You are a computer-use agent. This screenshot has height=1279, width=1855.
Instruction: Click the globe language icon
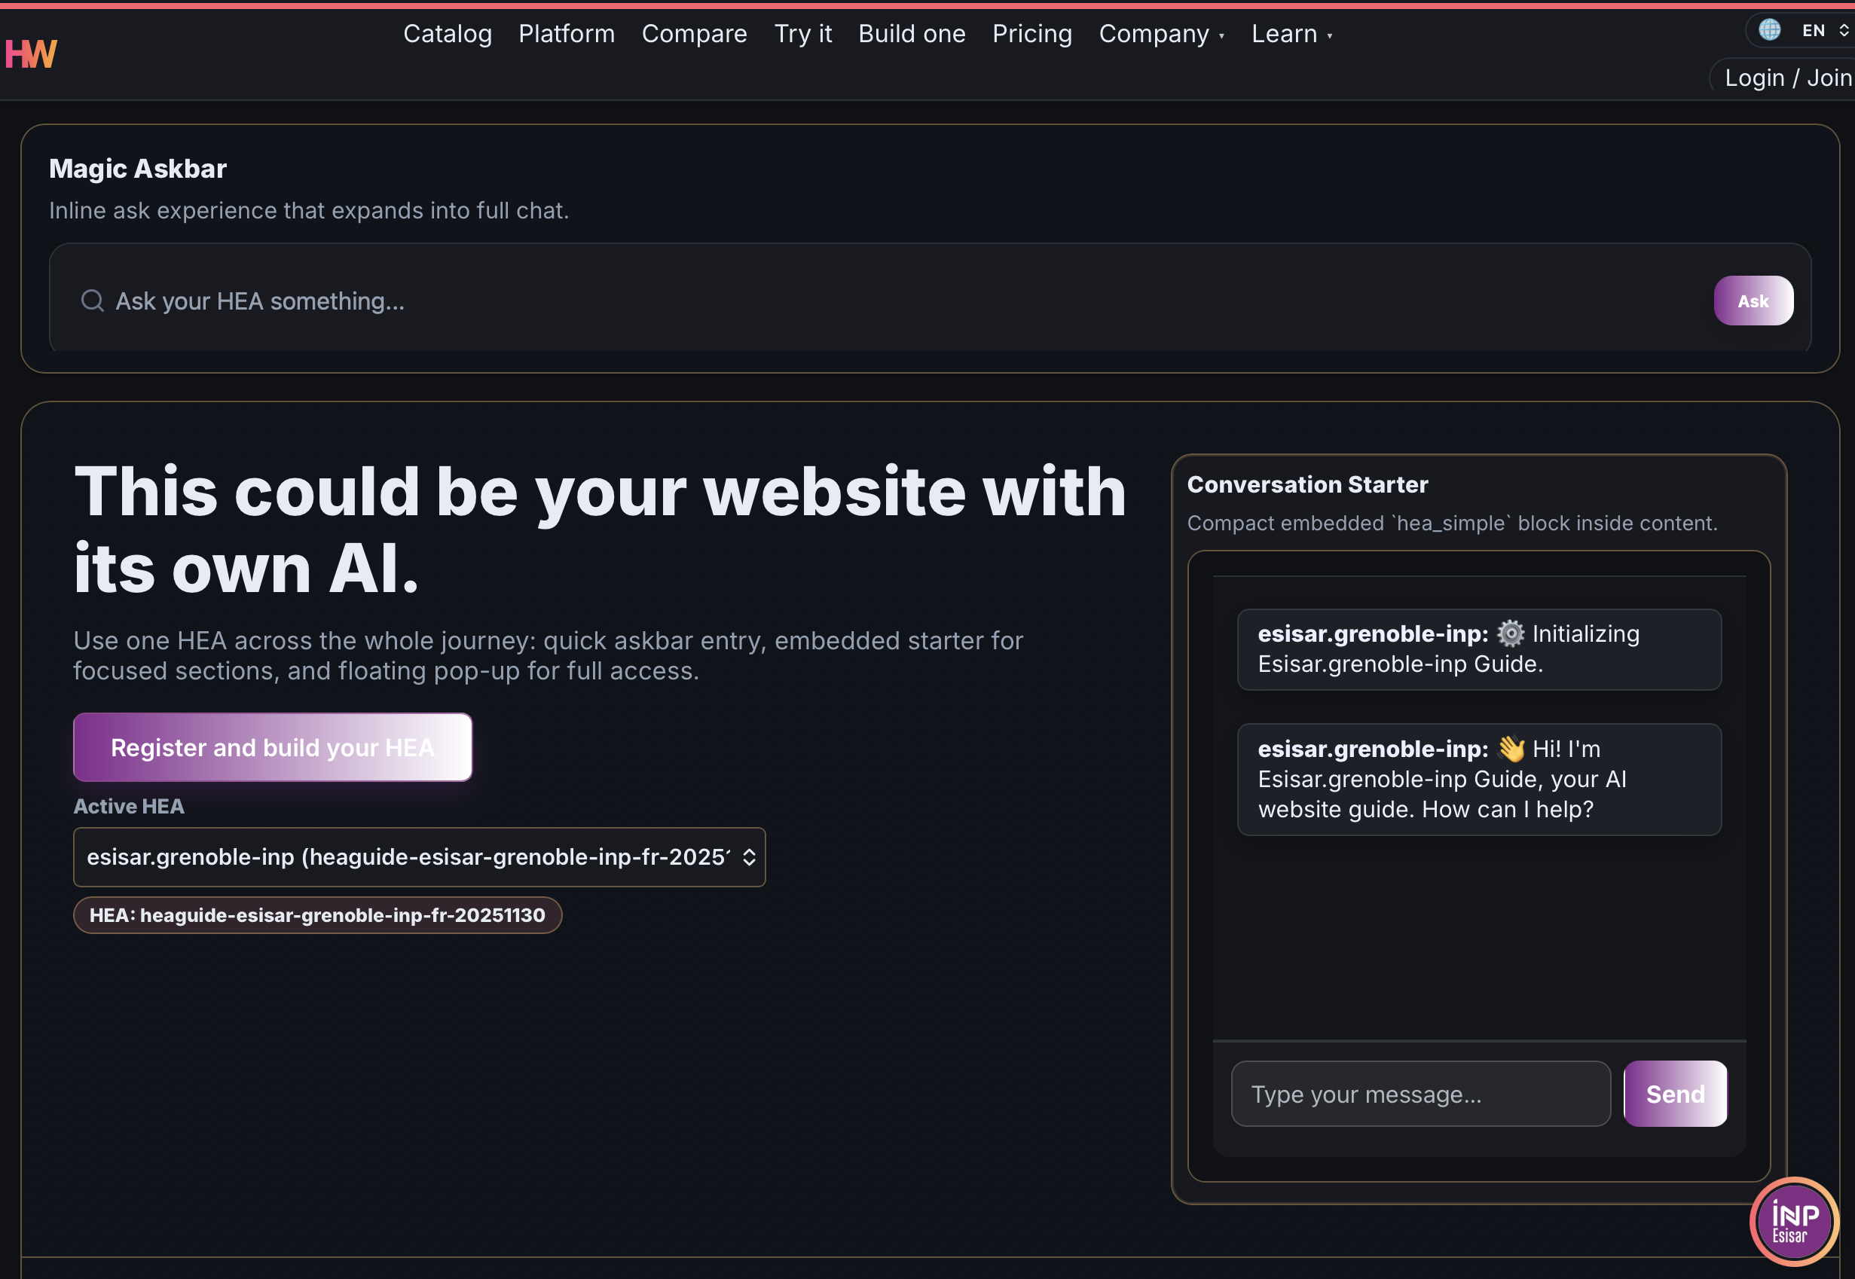click(x=1771, y=29)
